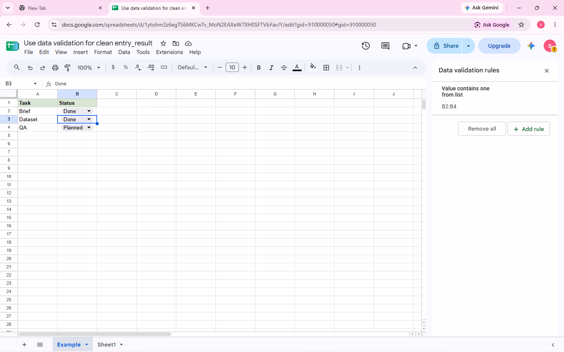
Task: Open the comments panel
Action: click(x=385, y=46)
